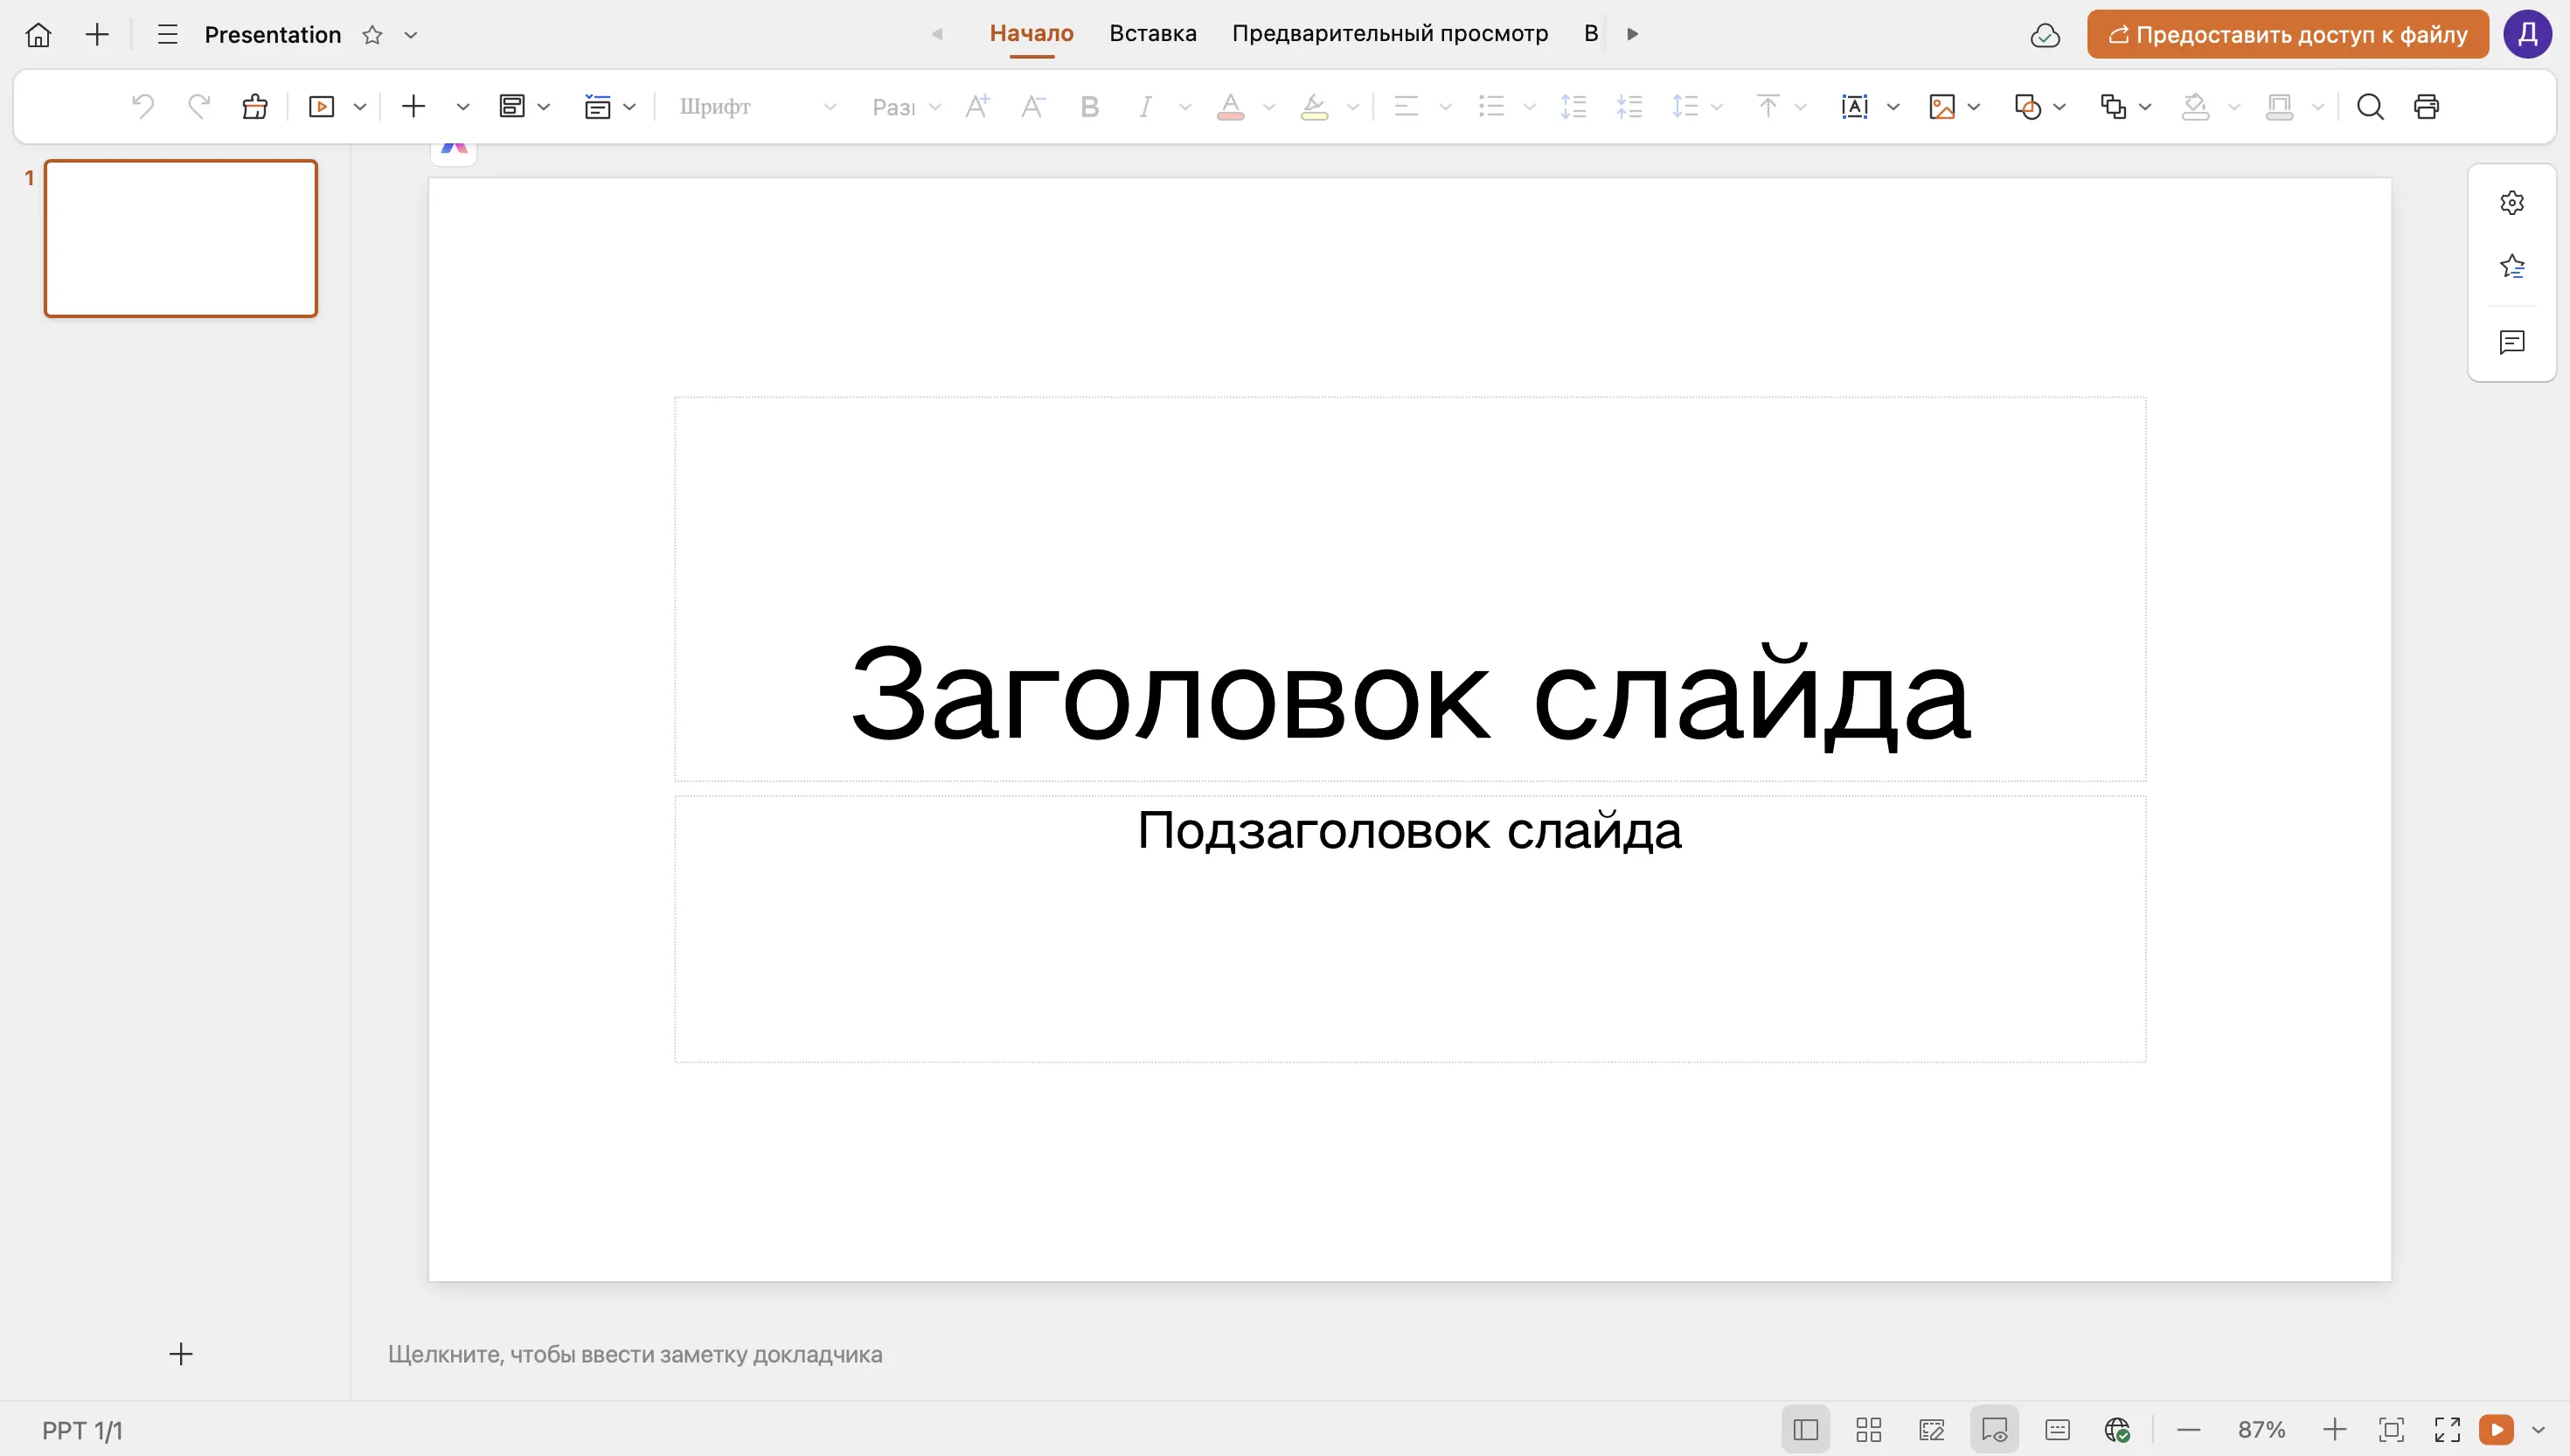Image resolution: width=2570 pixels, height=1456 pixels.
Task: Expand slideshow options dropdown in toolbar
Action: [x=360, y=106]
